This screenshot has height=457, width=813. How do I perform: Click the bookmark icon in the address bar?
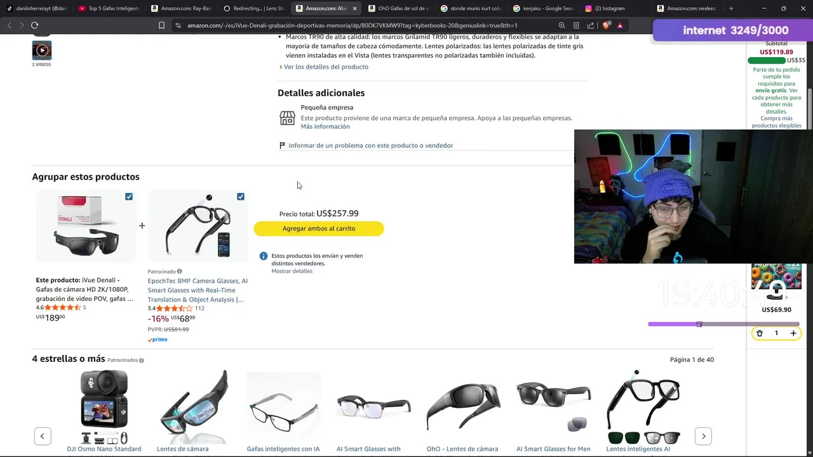point(161,25)
